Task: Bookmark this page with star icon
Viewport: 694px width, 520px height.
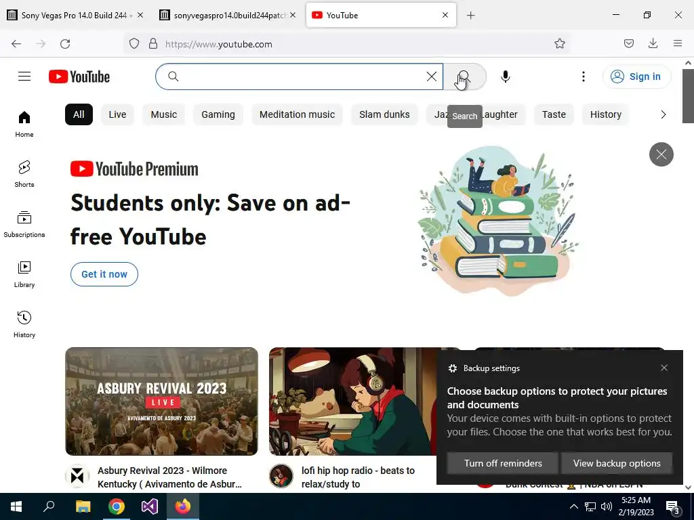Action: point(559,43)
